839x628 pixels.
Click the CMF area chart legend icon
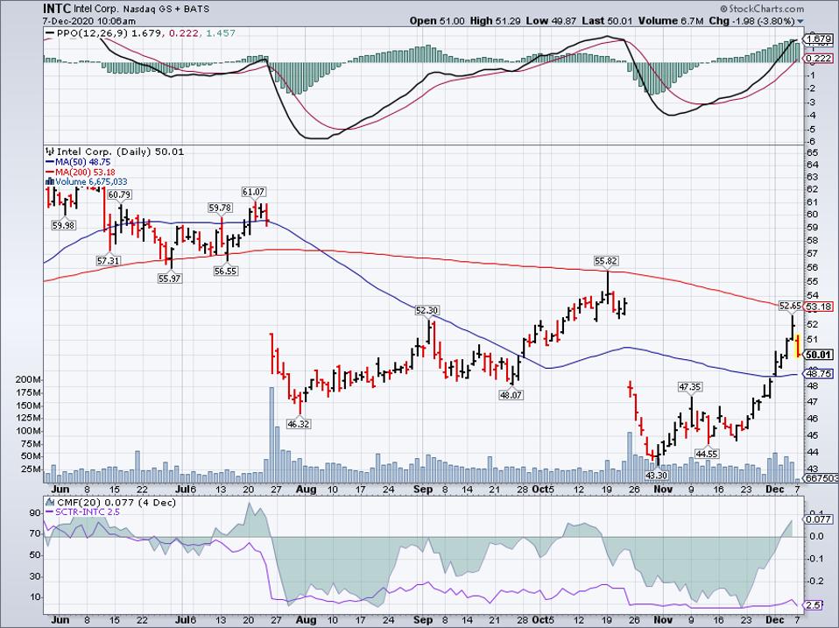pos(50,502)
